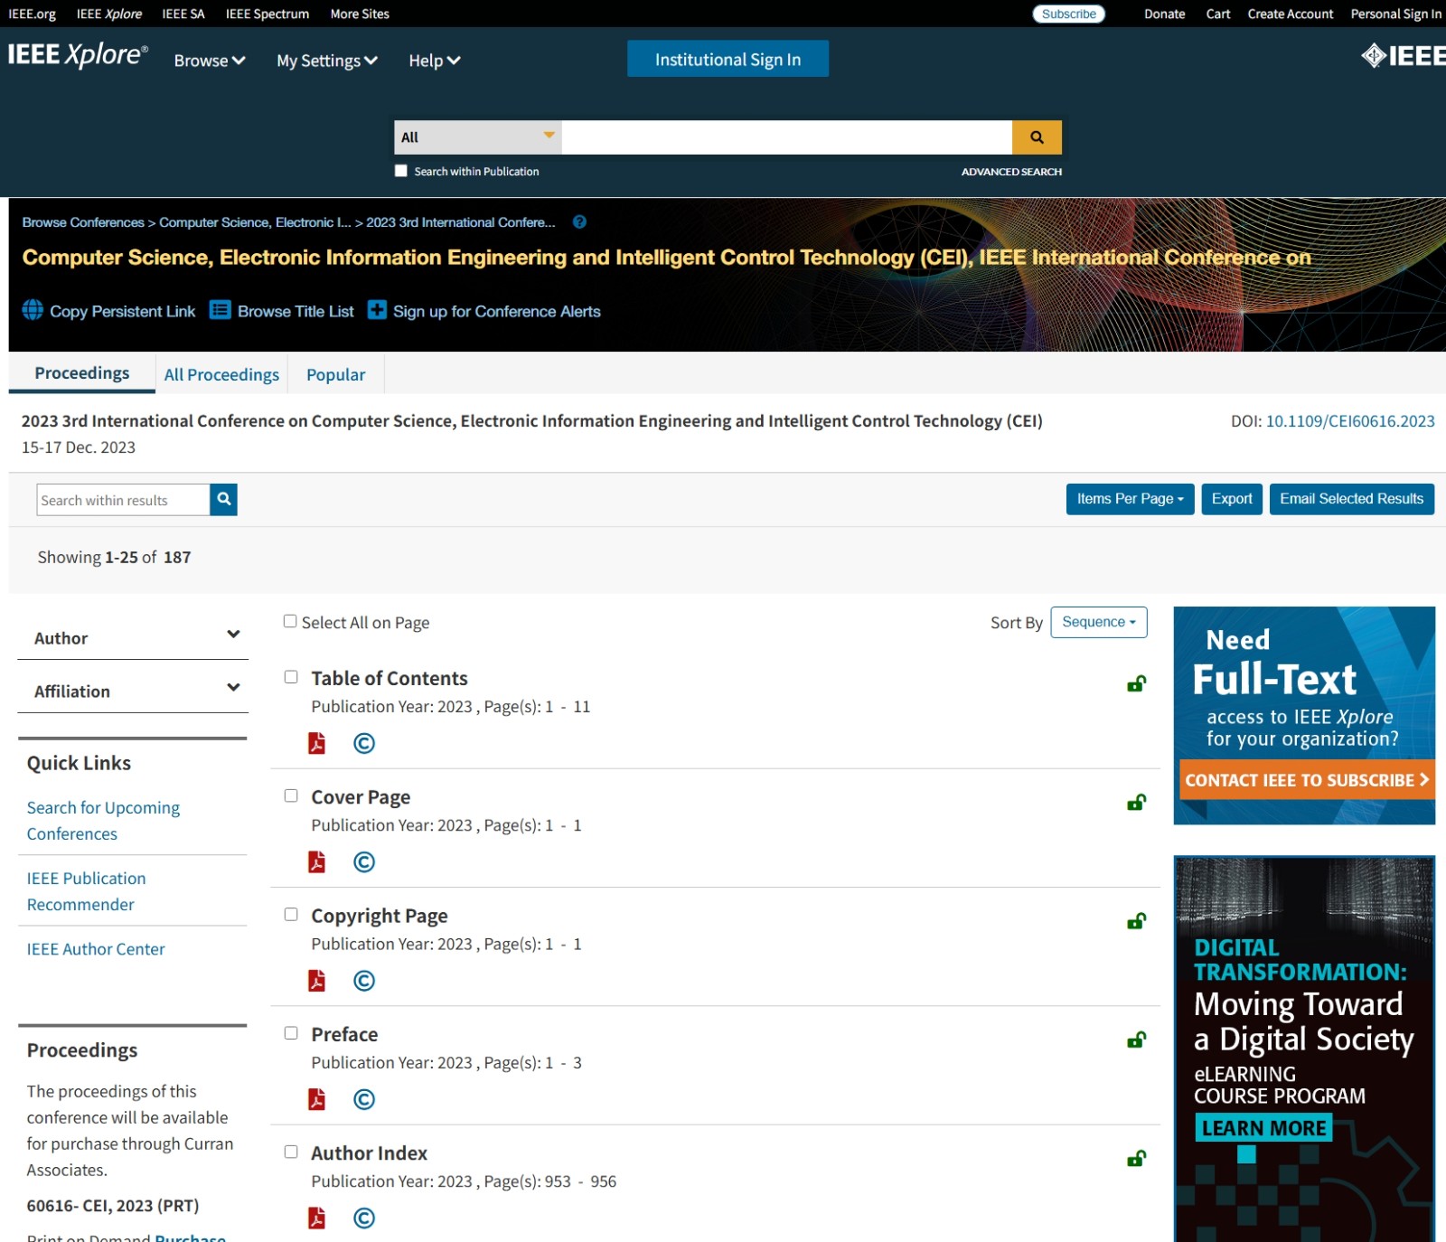The width and height of the screenshot is (1446, 1242).
Task: Check the Select All on Page box
Action: point(290,621)
